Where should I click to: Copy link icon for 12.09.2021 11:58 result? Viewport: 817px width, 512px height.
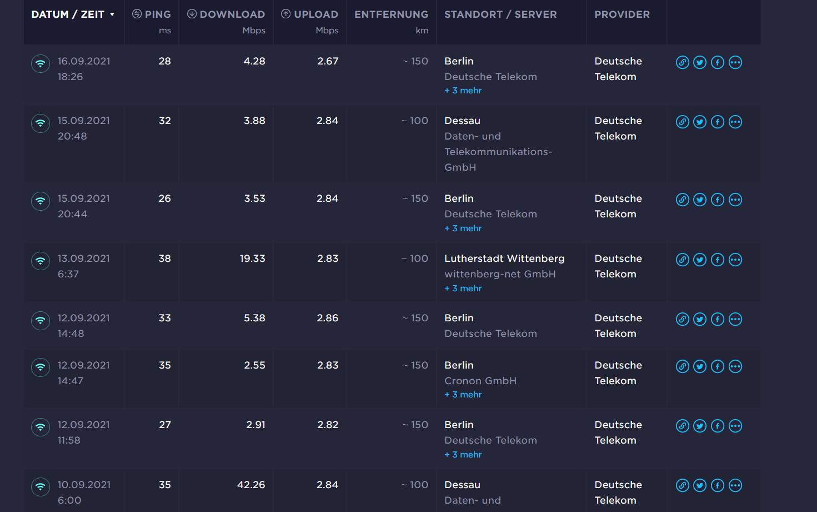682,426
